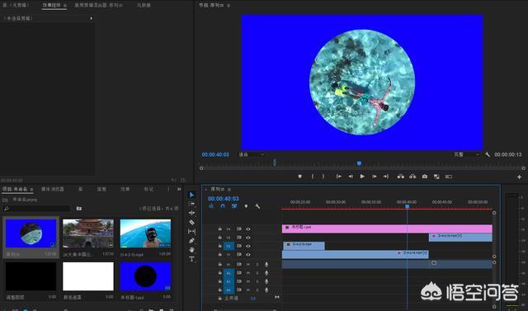Select the Ripple Edit tool

(191, 213)
